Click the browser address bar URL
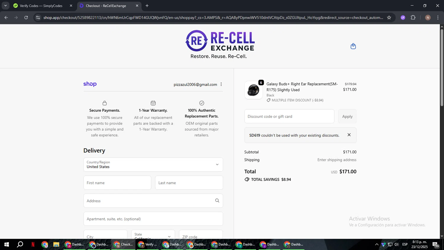Image resolution: width=444 pixels, height=250 pixels. (213, 17)
